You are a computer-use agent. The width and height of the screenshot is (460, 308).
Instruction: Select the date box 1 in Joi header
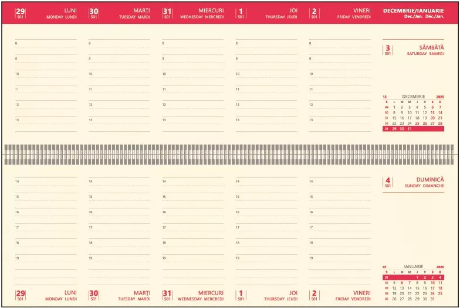(241, 13)
